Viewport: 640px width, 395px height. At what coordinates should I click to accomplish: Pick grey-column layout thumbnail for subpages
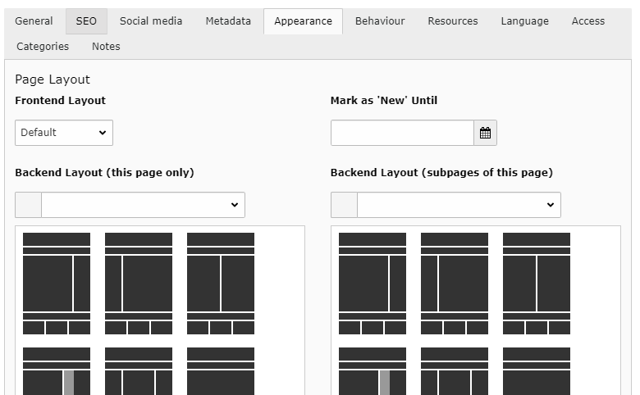click(x=373, y=371)
